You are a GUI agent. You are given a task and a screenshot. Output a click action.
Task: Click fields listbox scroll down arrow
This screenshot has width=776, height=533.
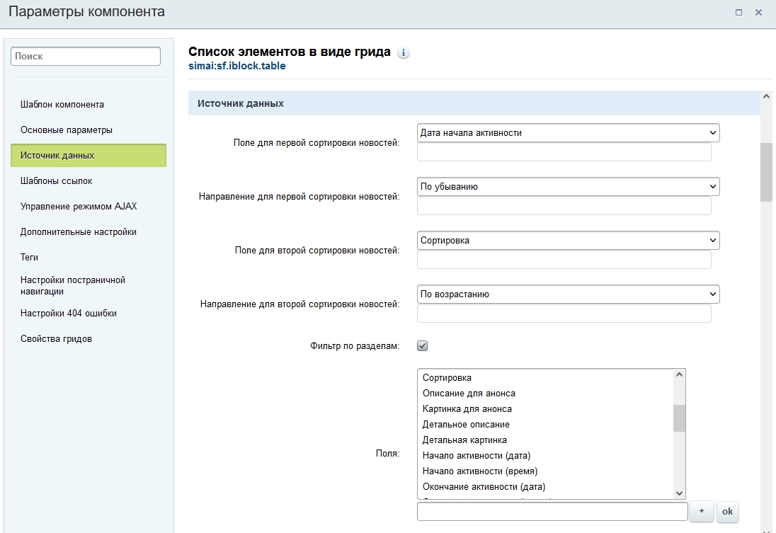(680, 493)
